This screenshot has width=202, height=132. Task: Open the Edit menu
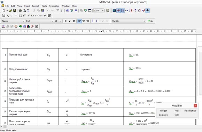pos(13,6)
